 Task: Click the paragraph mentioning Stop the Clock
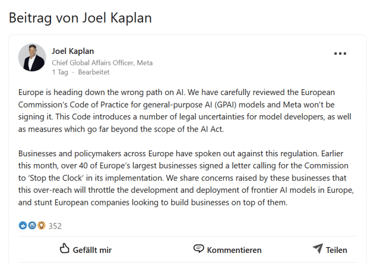tap(186, 178)
